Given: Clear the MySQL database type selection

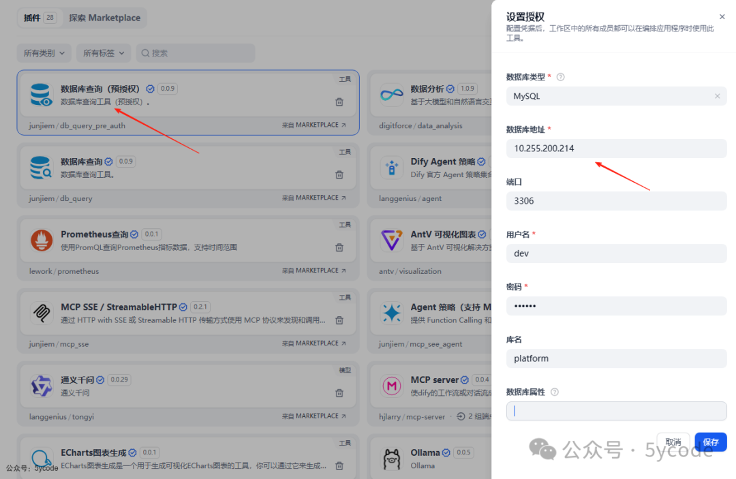Looking at the screenshot, I should point(717,96).
